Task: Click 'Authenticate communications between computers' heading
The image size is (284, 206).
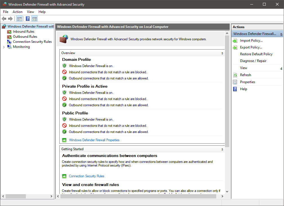Action: point(110,156)
